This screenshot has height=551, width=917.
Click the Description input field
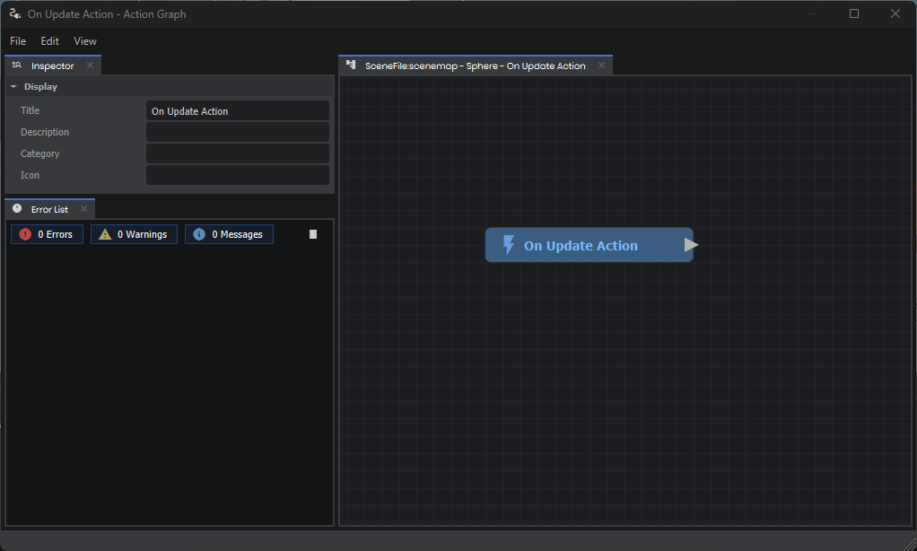tap(237, 131)
